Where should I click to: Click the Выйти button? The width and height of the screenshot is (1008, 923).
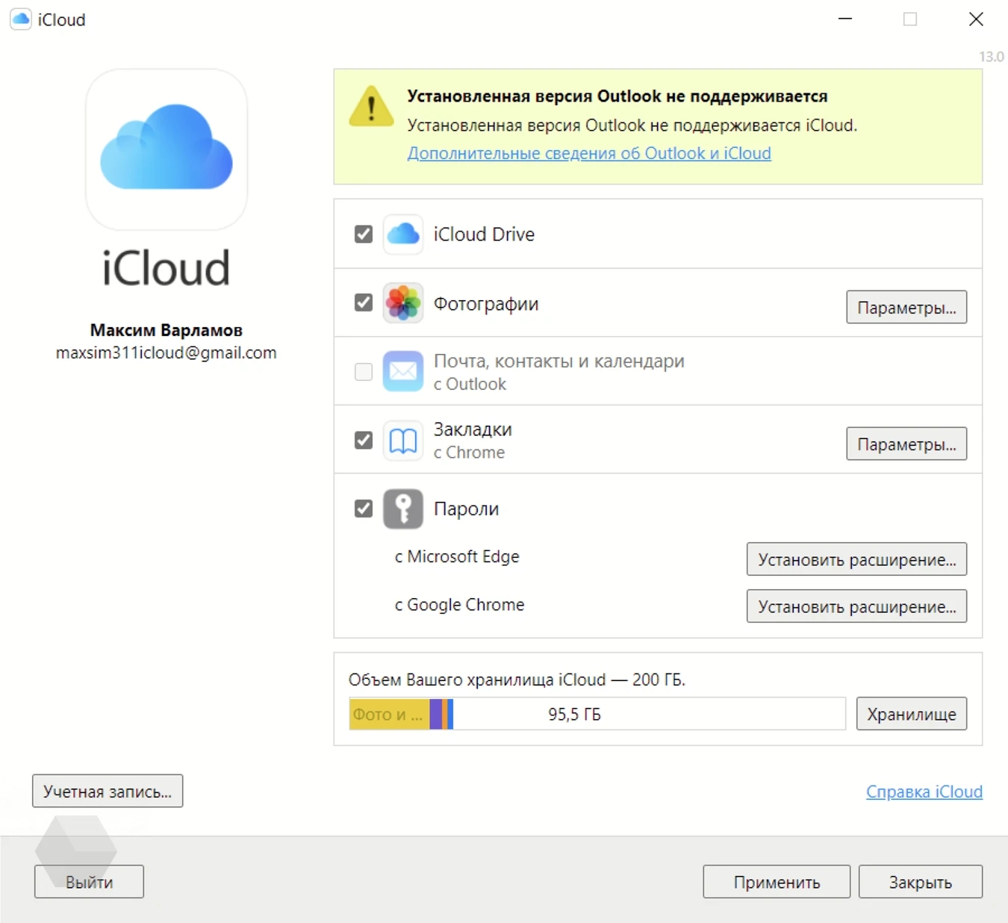[x=89, y=882]
